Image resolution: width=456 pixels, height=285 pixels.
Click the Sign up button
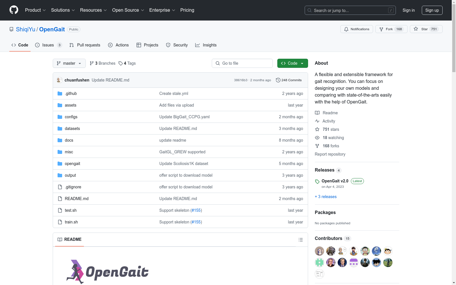click(432, 10)
